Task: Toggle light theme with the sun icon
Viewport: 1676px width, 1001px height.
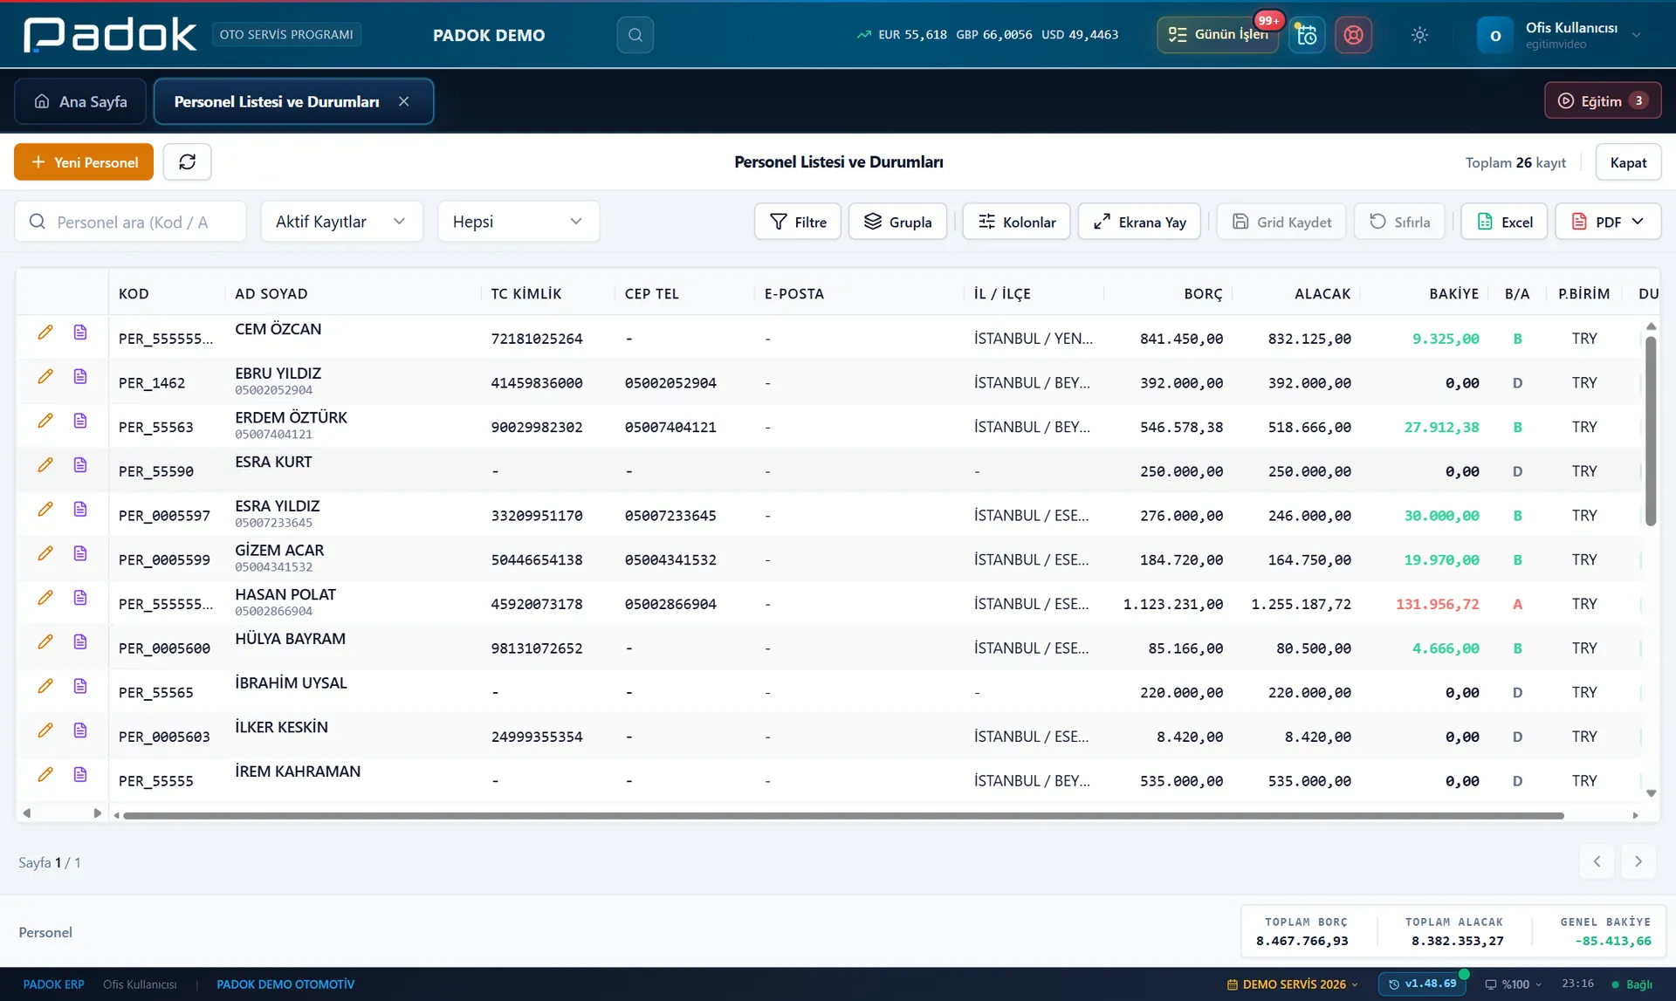Action: pos(1419,35)
